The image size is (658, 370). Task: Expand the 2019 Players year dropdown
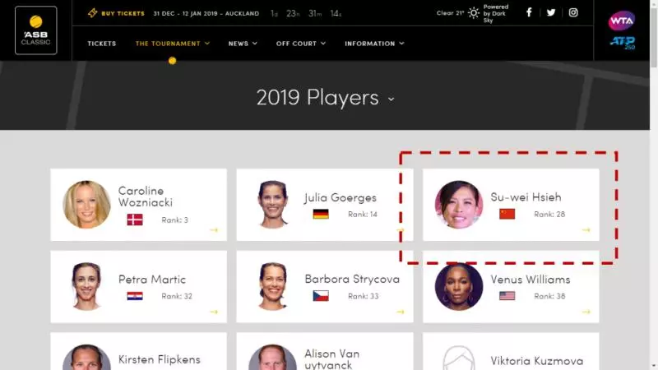pyautogui.click(x=392, y=99)
